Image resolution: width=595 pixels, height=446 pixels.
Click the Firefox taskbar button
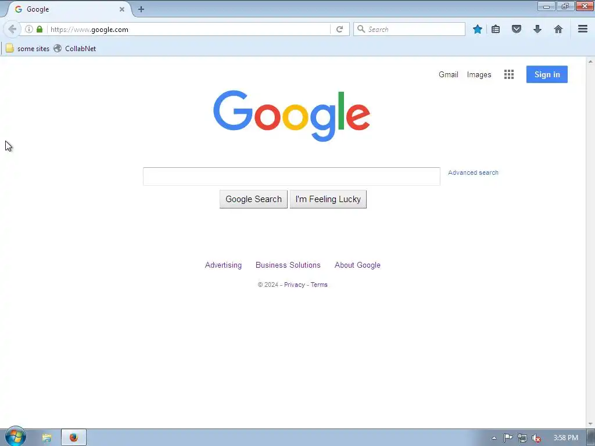pos(74,438)
